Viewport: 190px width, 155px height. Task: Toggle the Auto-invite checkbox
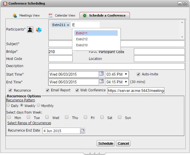[138, 74]
